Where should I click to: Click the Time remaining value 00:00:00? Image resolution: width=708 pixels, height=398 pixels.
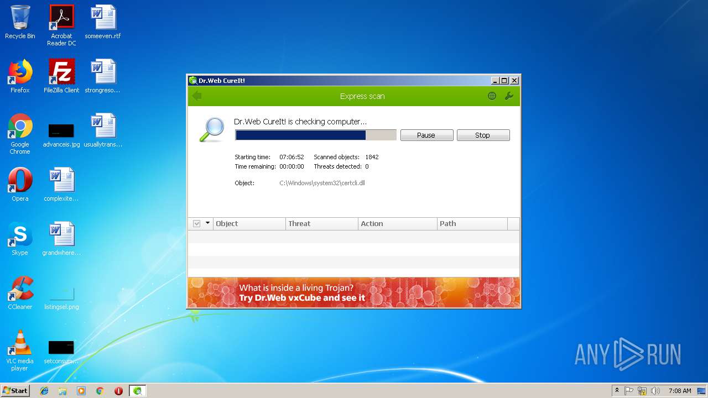[x=291, y=166]
